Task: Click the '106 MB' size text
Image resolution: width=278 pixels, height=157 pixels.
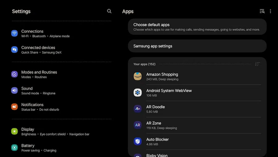Action: (x=152, y=95)
